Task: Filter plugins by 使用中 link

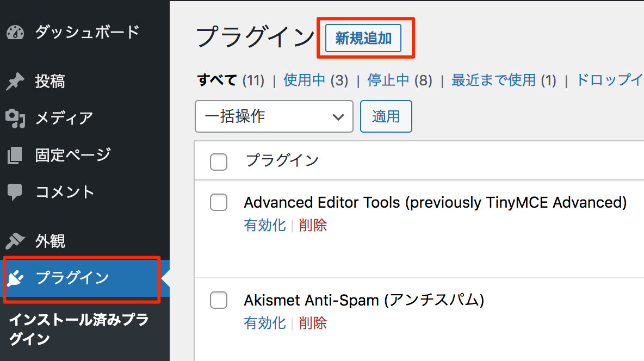Action: [x=304, y=80]
